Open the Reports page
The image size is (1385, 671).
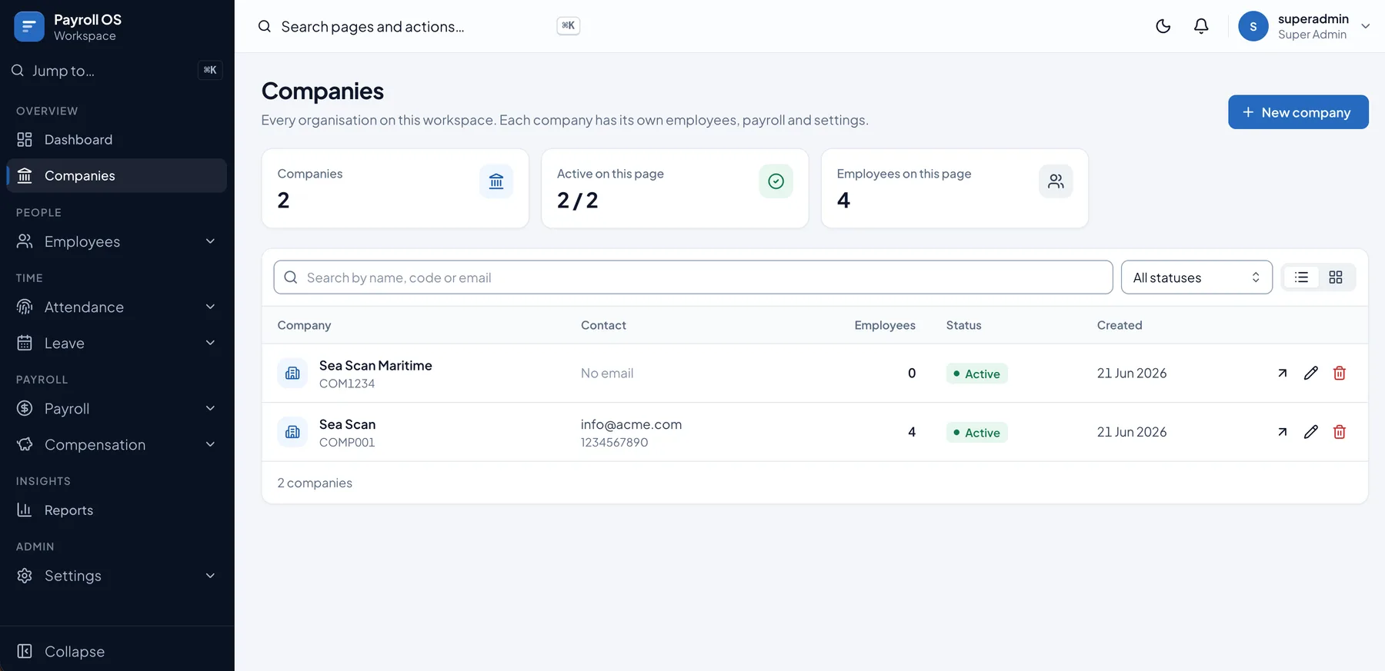(x=117, y=510)
